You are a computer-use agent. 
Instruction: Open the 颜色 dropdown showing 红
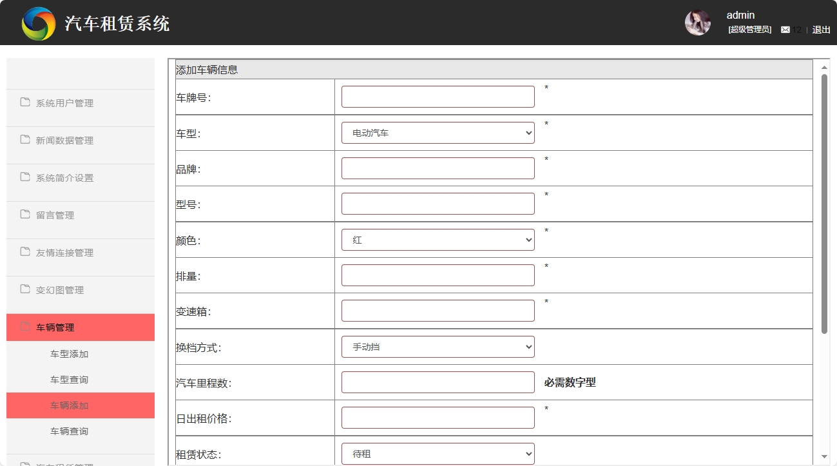tap(438, 239)
